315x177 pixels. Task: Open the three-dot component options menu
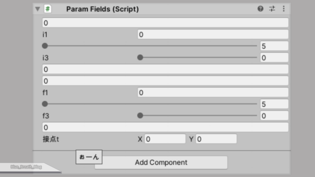tap(283, 9)
